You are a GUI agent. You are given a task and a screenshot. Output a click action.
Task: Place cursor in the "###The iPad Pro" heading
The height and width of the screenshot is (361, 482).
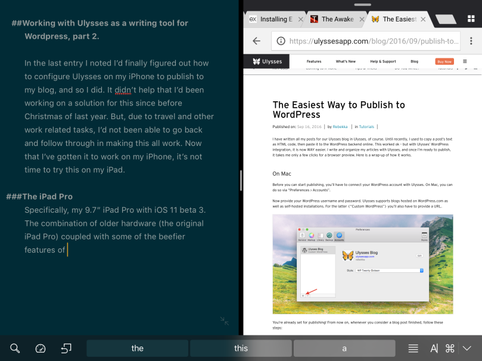coord(39,197)
